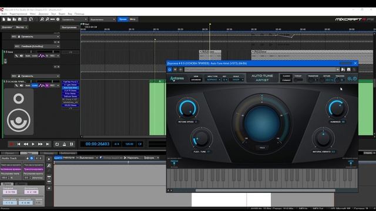376x211 pixels.
Task: Click the Auto-Tune help question icon
Action: coord(355,79)
